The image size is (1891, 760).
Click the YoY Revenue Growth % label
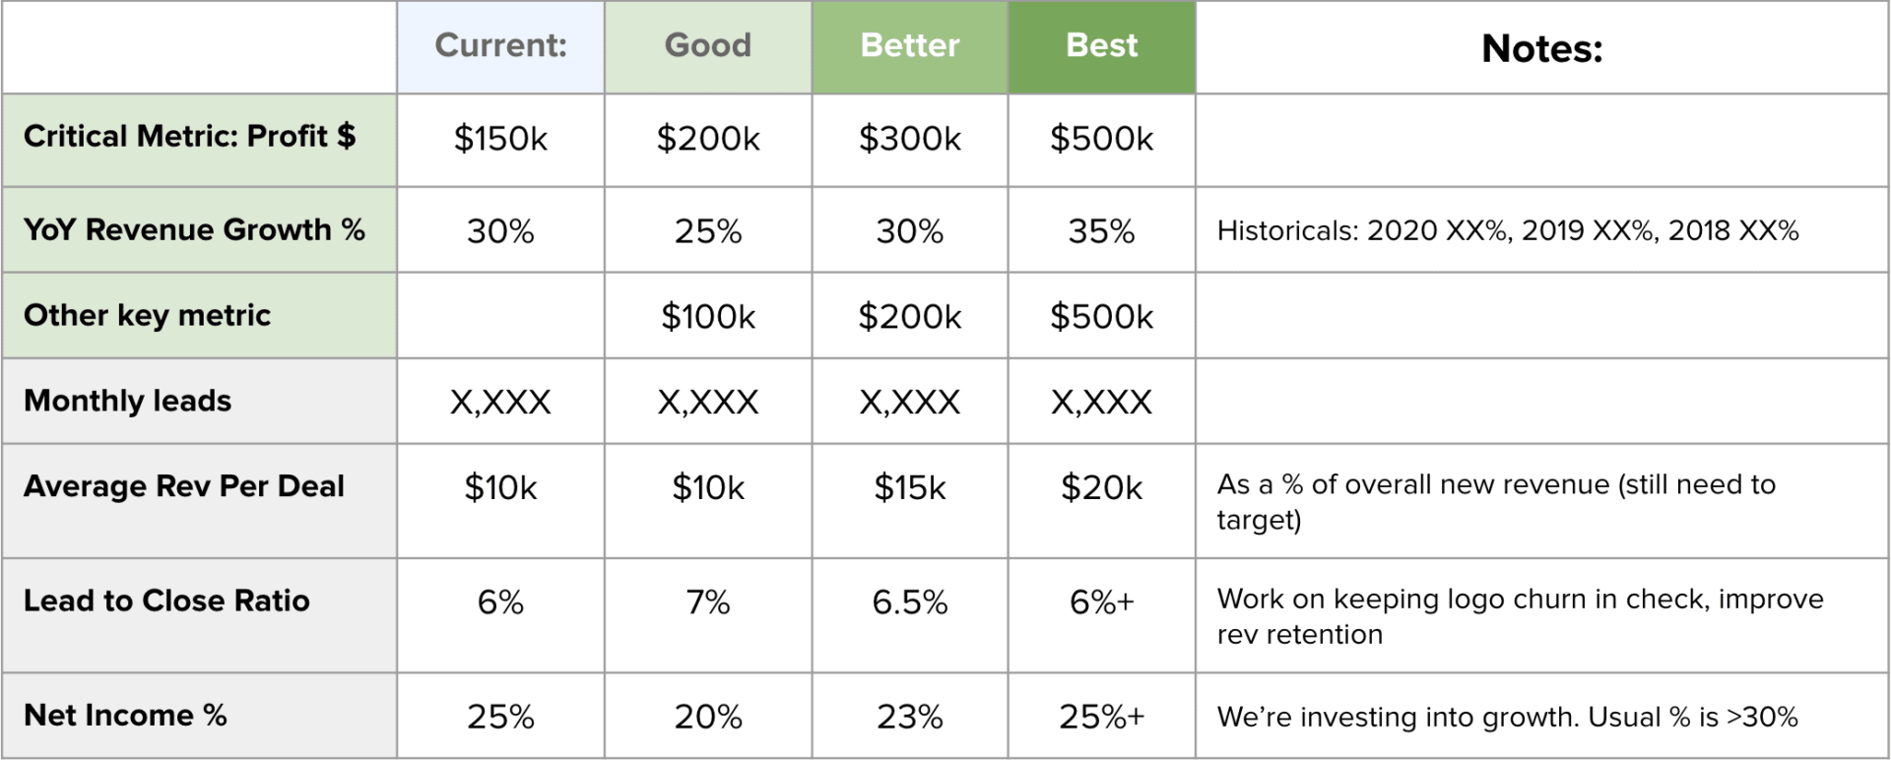pyautogui.click(x=194, y=230)
